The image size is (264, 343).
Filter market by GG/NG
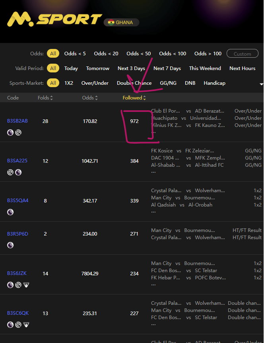point(168,83)
